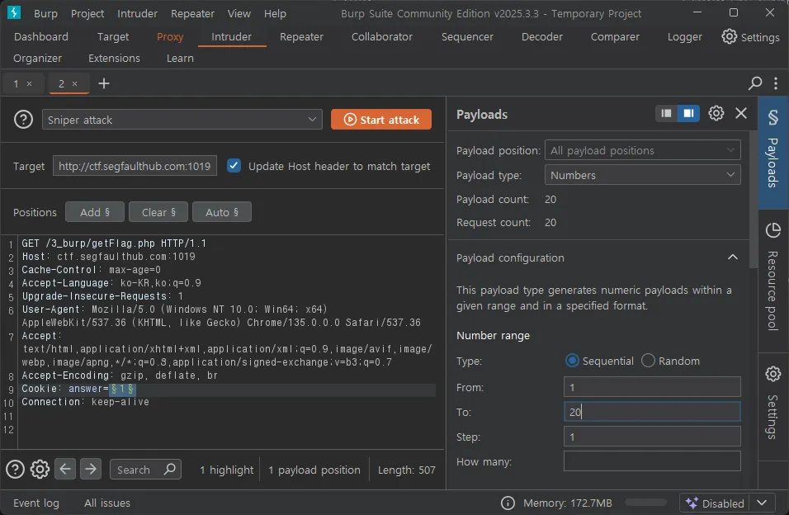Screen dimensions: 789x515
Task: Switch to the Decoder tab
Action: [x=542, y=37]
